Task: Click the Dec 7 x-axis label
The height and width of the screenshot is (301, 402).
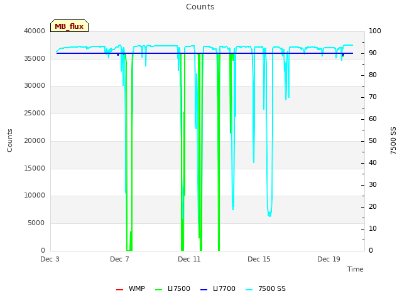Action: pos(119,259)
